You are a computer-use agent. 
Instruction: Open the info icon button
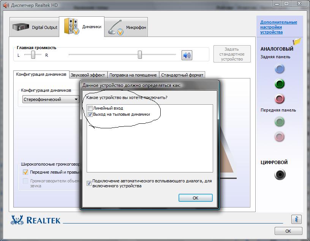[x=296, y=219]
